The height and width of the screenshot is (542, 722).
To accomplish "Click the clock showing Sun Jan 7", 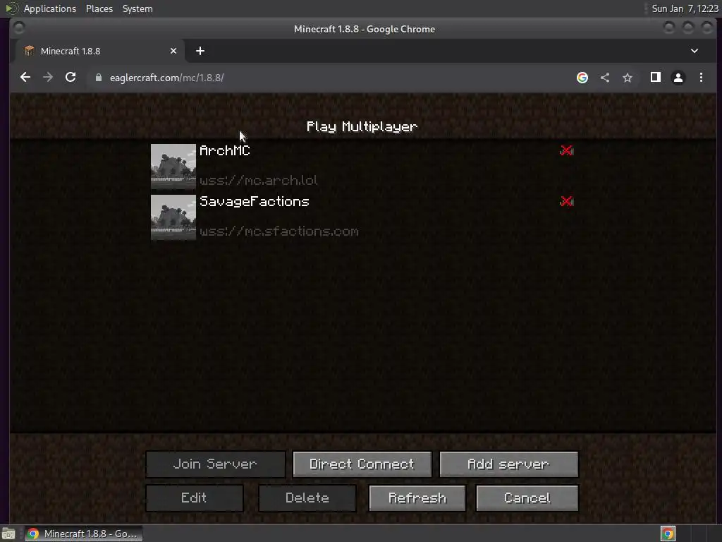I will [x=685, y=8].
